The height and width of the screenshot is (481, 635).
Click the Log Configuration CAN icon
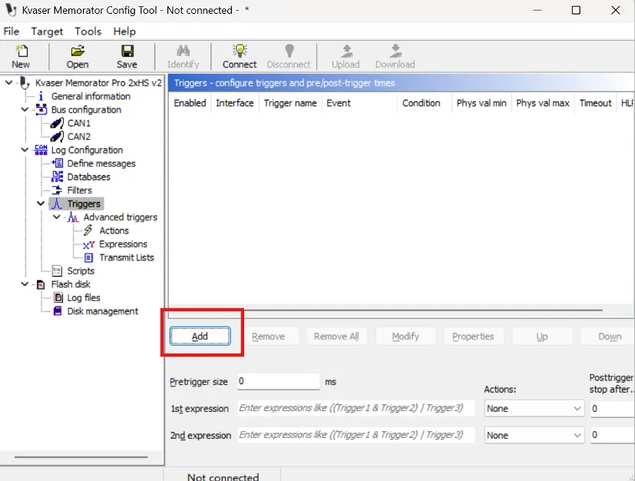[x=41, y=150]
